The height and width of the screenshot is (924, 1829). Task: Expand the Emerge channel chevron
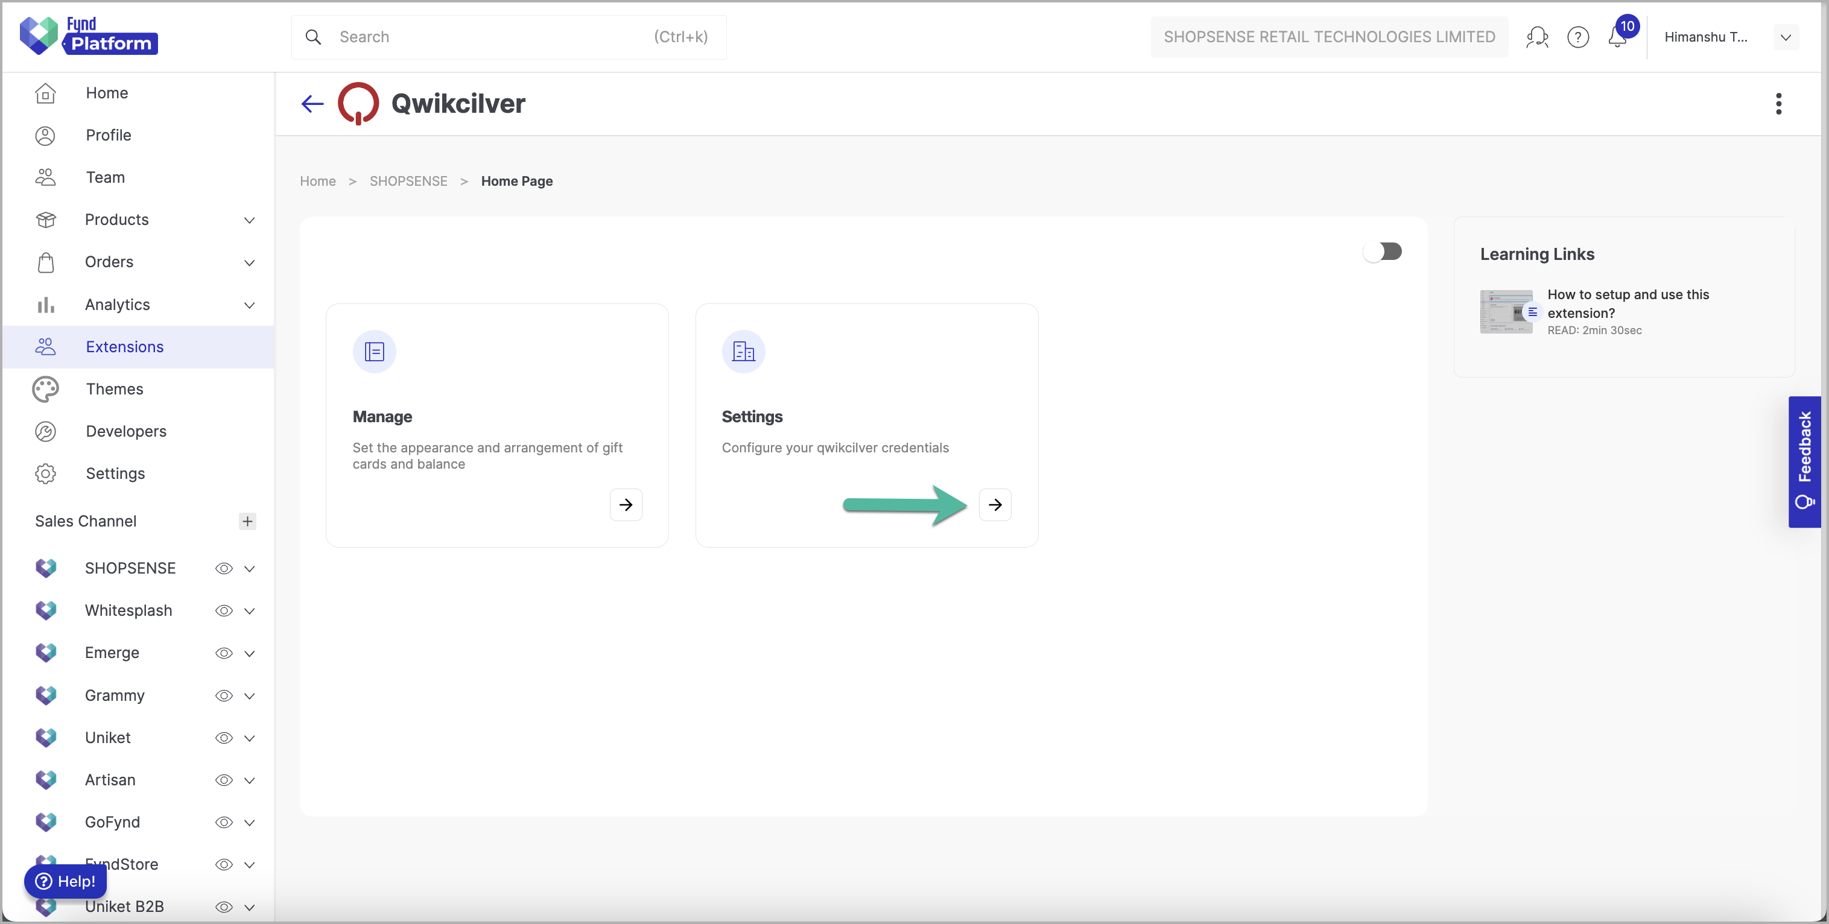click(x=249, y=654)
